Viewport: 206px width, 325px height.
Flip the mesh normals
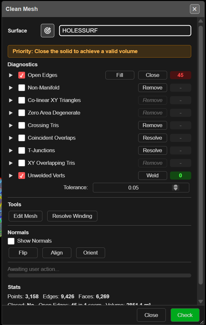click(x=23, y=253)
